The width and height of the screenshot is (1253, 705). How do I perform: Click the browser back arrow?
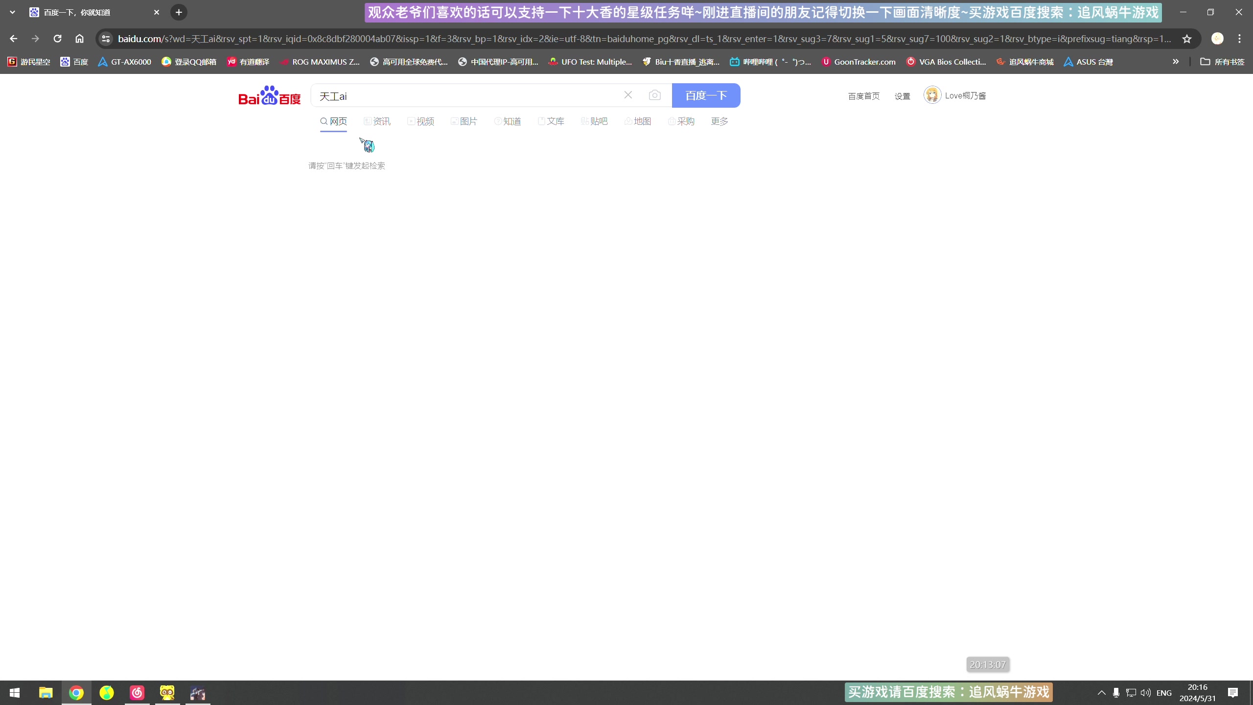click(13, 39)
